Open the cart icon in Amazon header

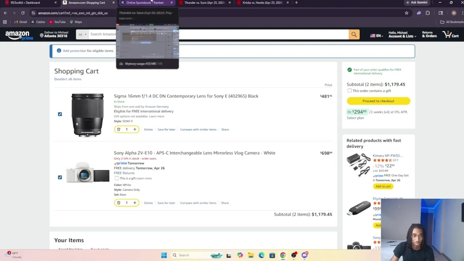[451, 34]
